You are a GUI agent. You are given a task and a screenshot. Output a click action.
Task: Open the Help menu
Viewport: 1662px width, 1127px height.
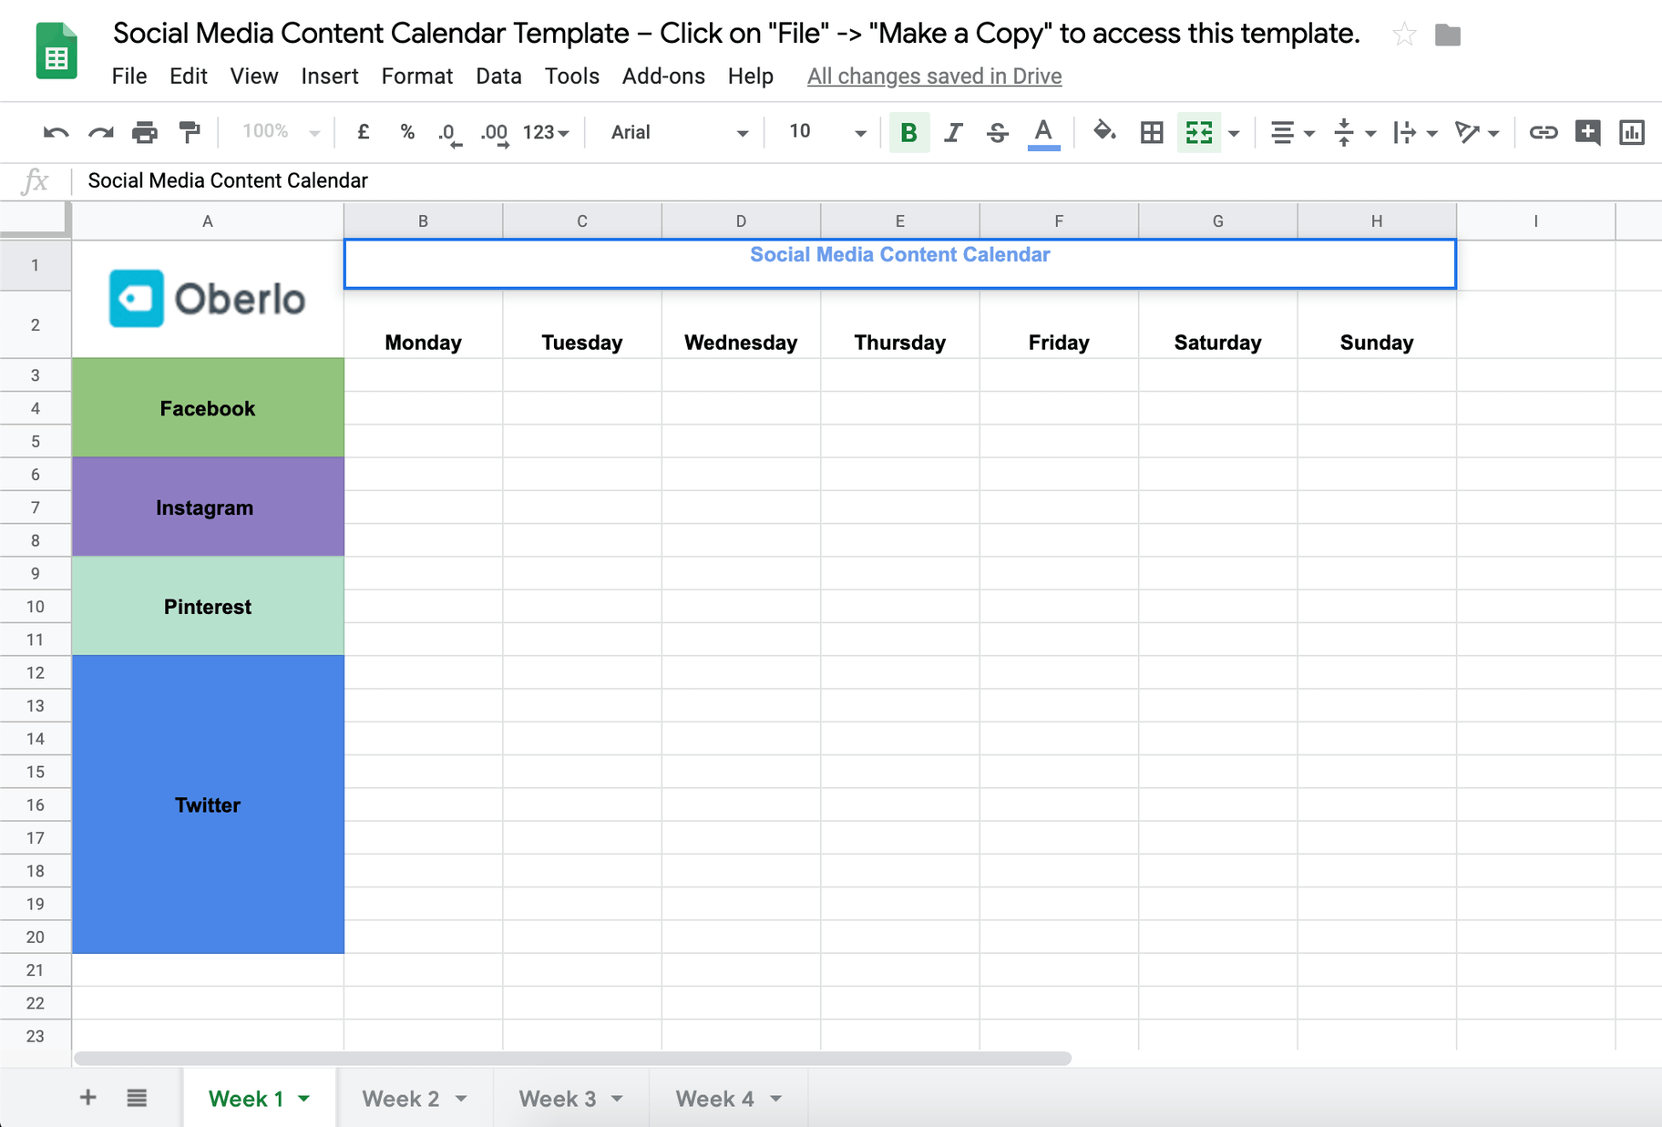pos(751,77)
